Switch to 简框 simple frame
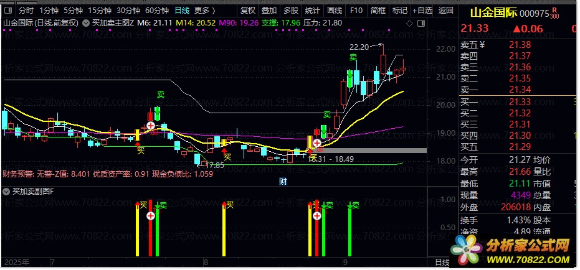This screenshot has height=270, width=580. (378, 11)
